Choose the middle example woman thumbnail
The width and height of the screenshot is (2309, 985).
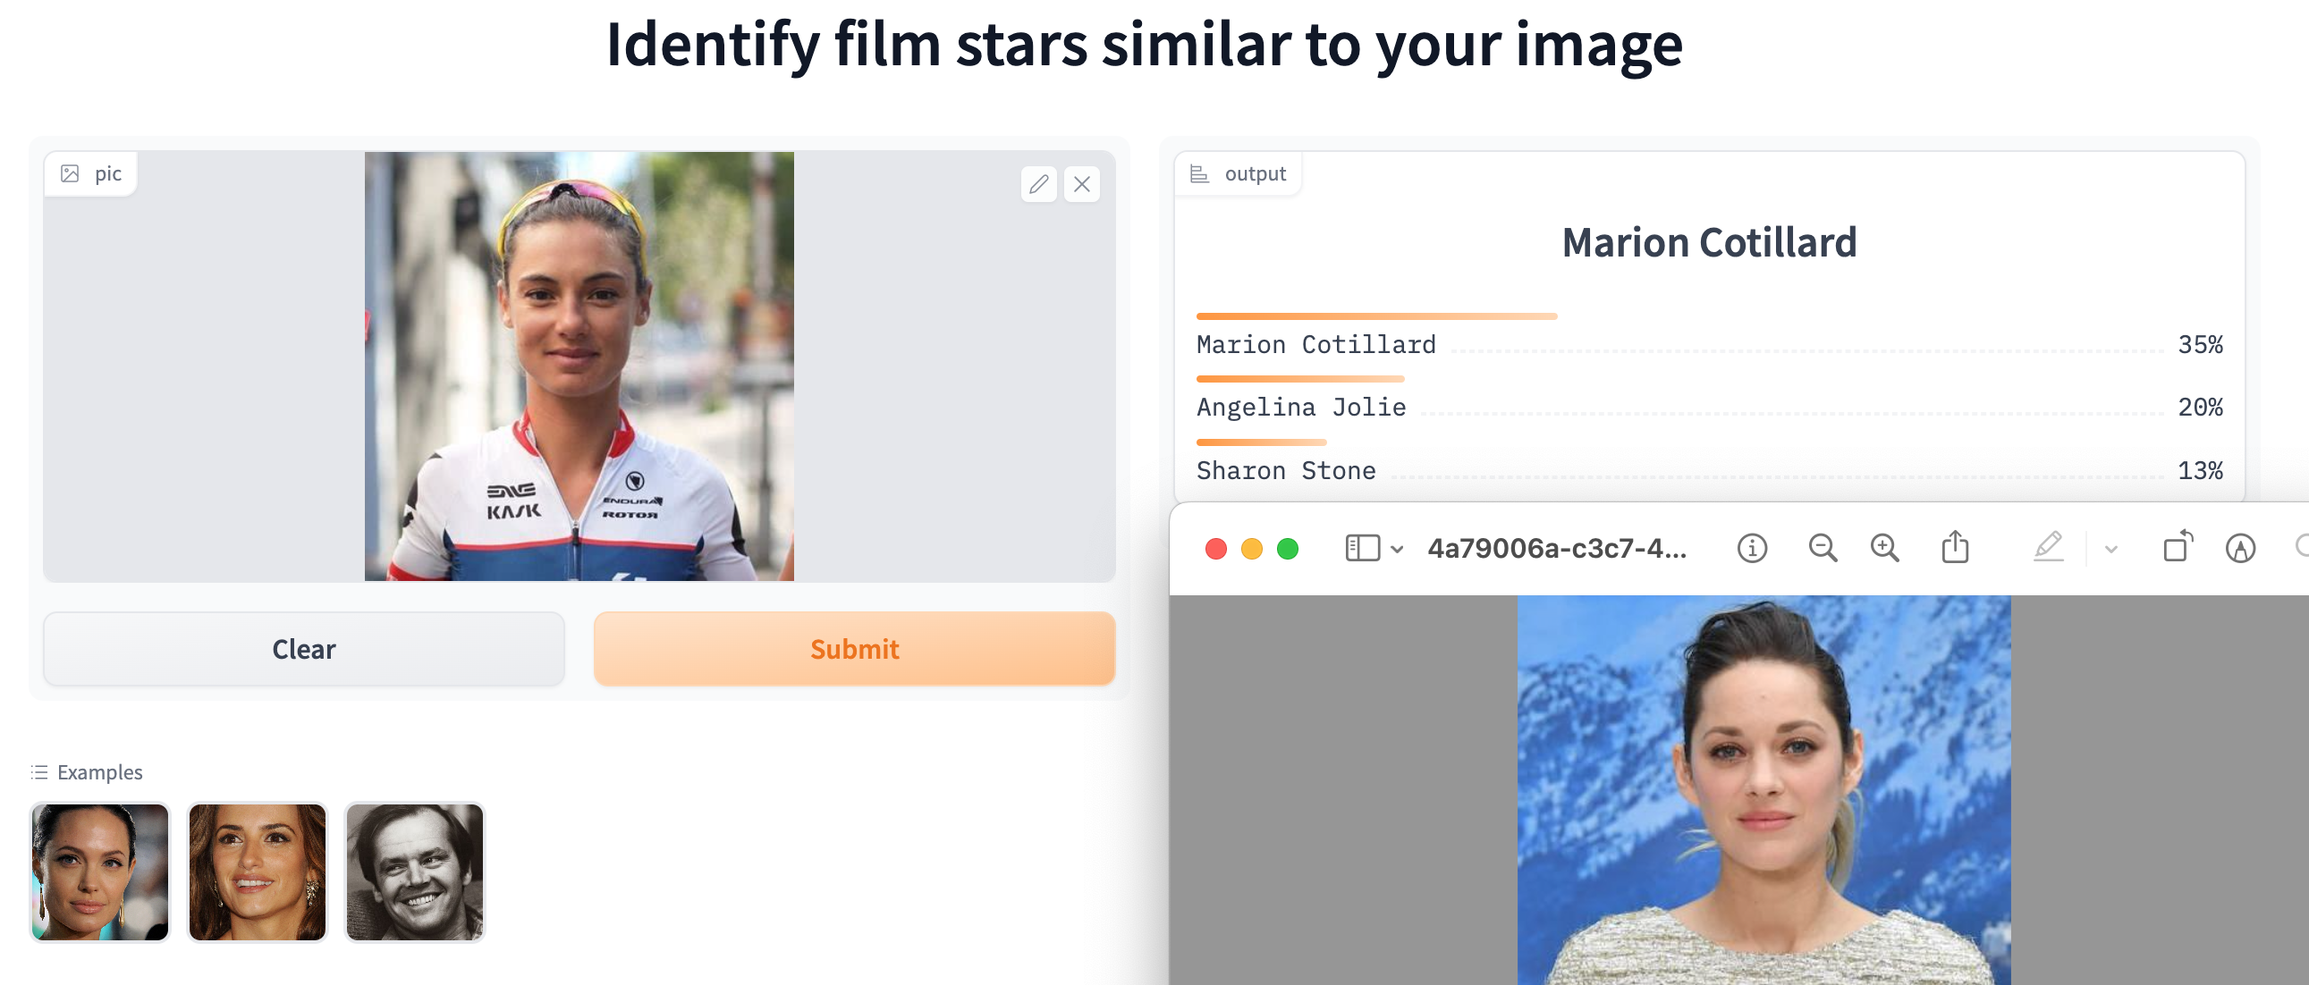[258, 871]
